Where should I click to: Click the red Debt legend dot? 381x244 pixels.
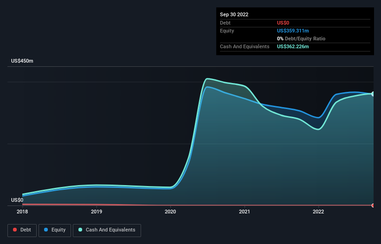pos(15,230)
